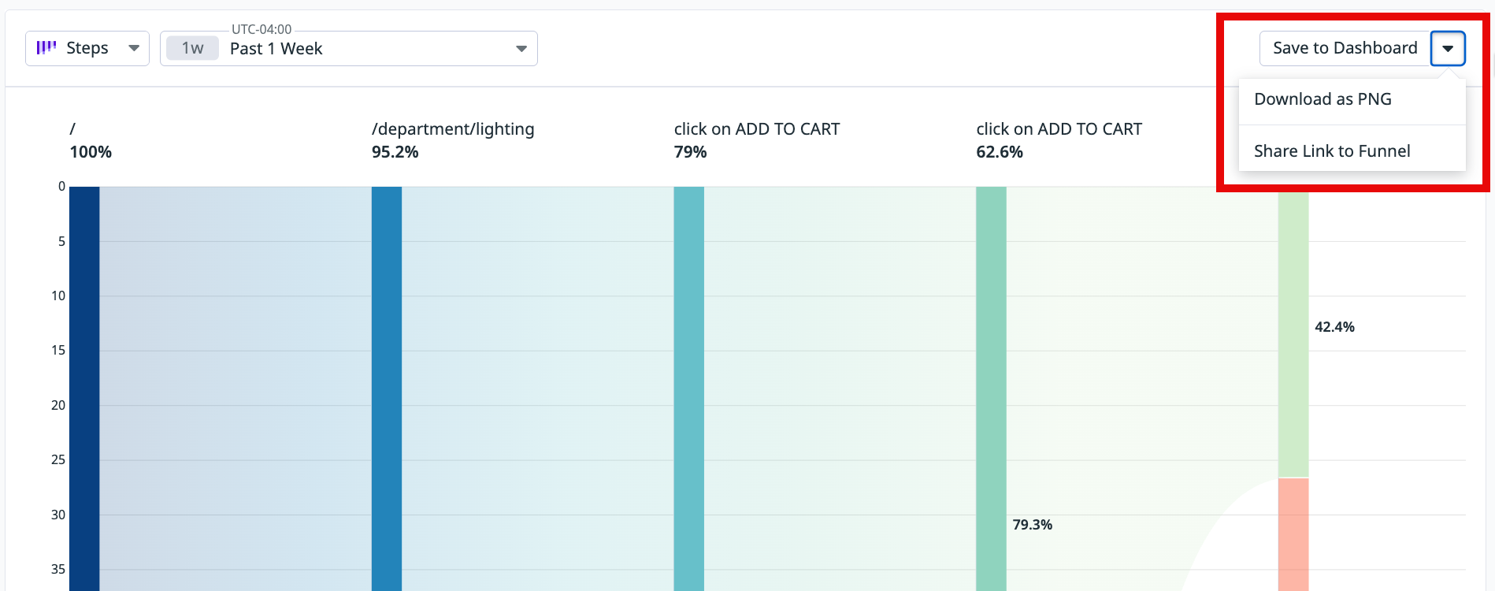The height and width of the screenshot is (591, 1495).
Task: Select the blue /department/lighting funnel bar
Action: [387, 386]
